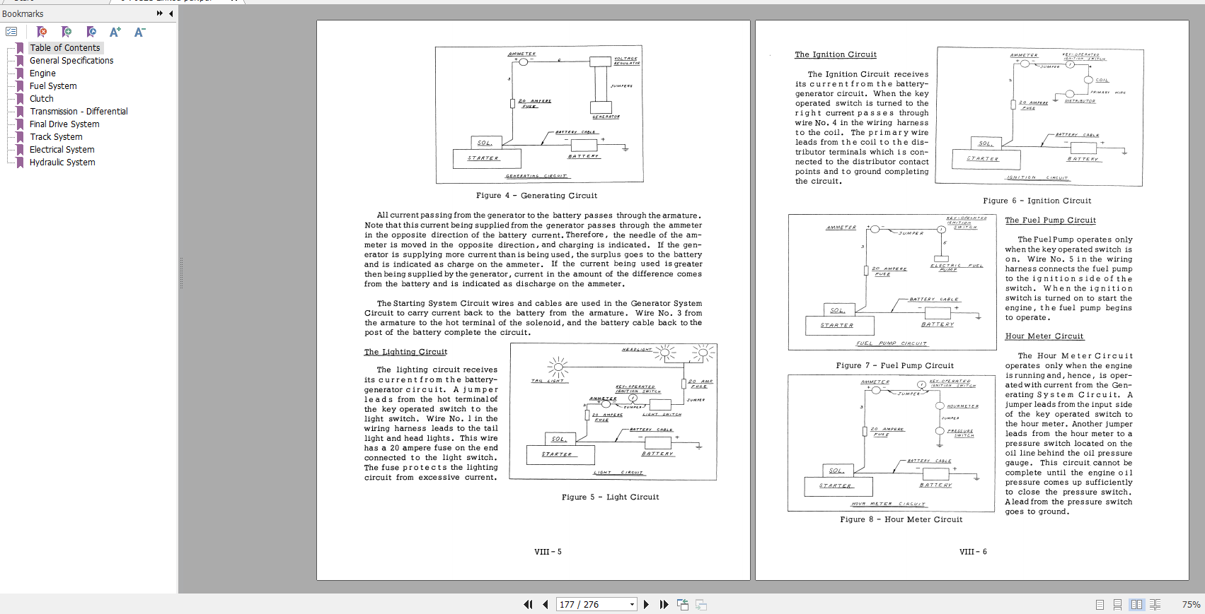The image size is (1205, 614).
Task: Increase bookmark text size
Action: [115, 32]
